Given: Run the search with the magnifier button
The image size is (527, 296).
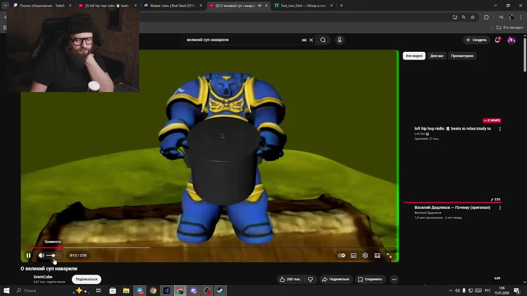Looking at the screenshot, I should tap(323, 40).
